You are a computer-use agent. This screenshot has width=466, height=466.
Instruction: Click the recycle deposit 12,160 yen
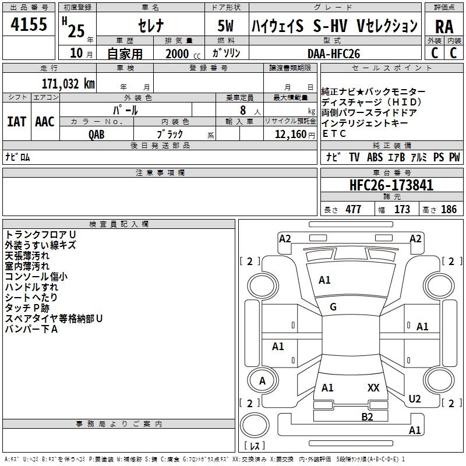click(290, 134)
